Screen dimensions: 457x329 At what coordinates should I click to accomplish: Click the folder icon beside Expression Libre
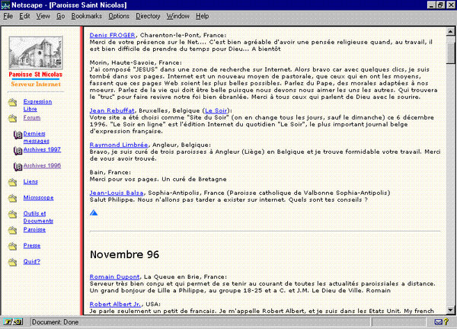click(12, 102)
